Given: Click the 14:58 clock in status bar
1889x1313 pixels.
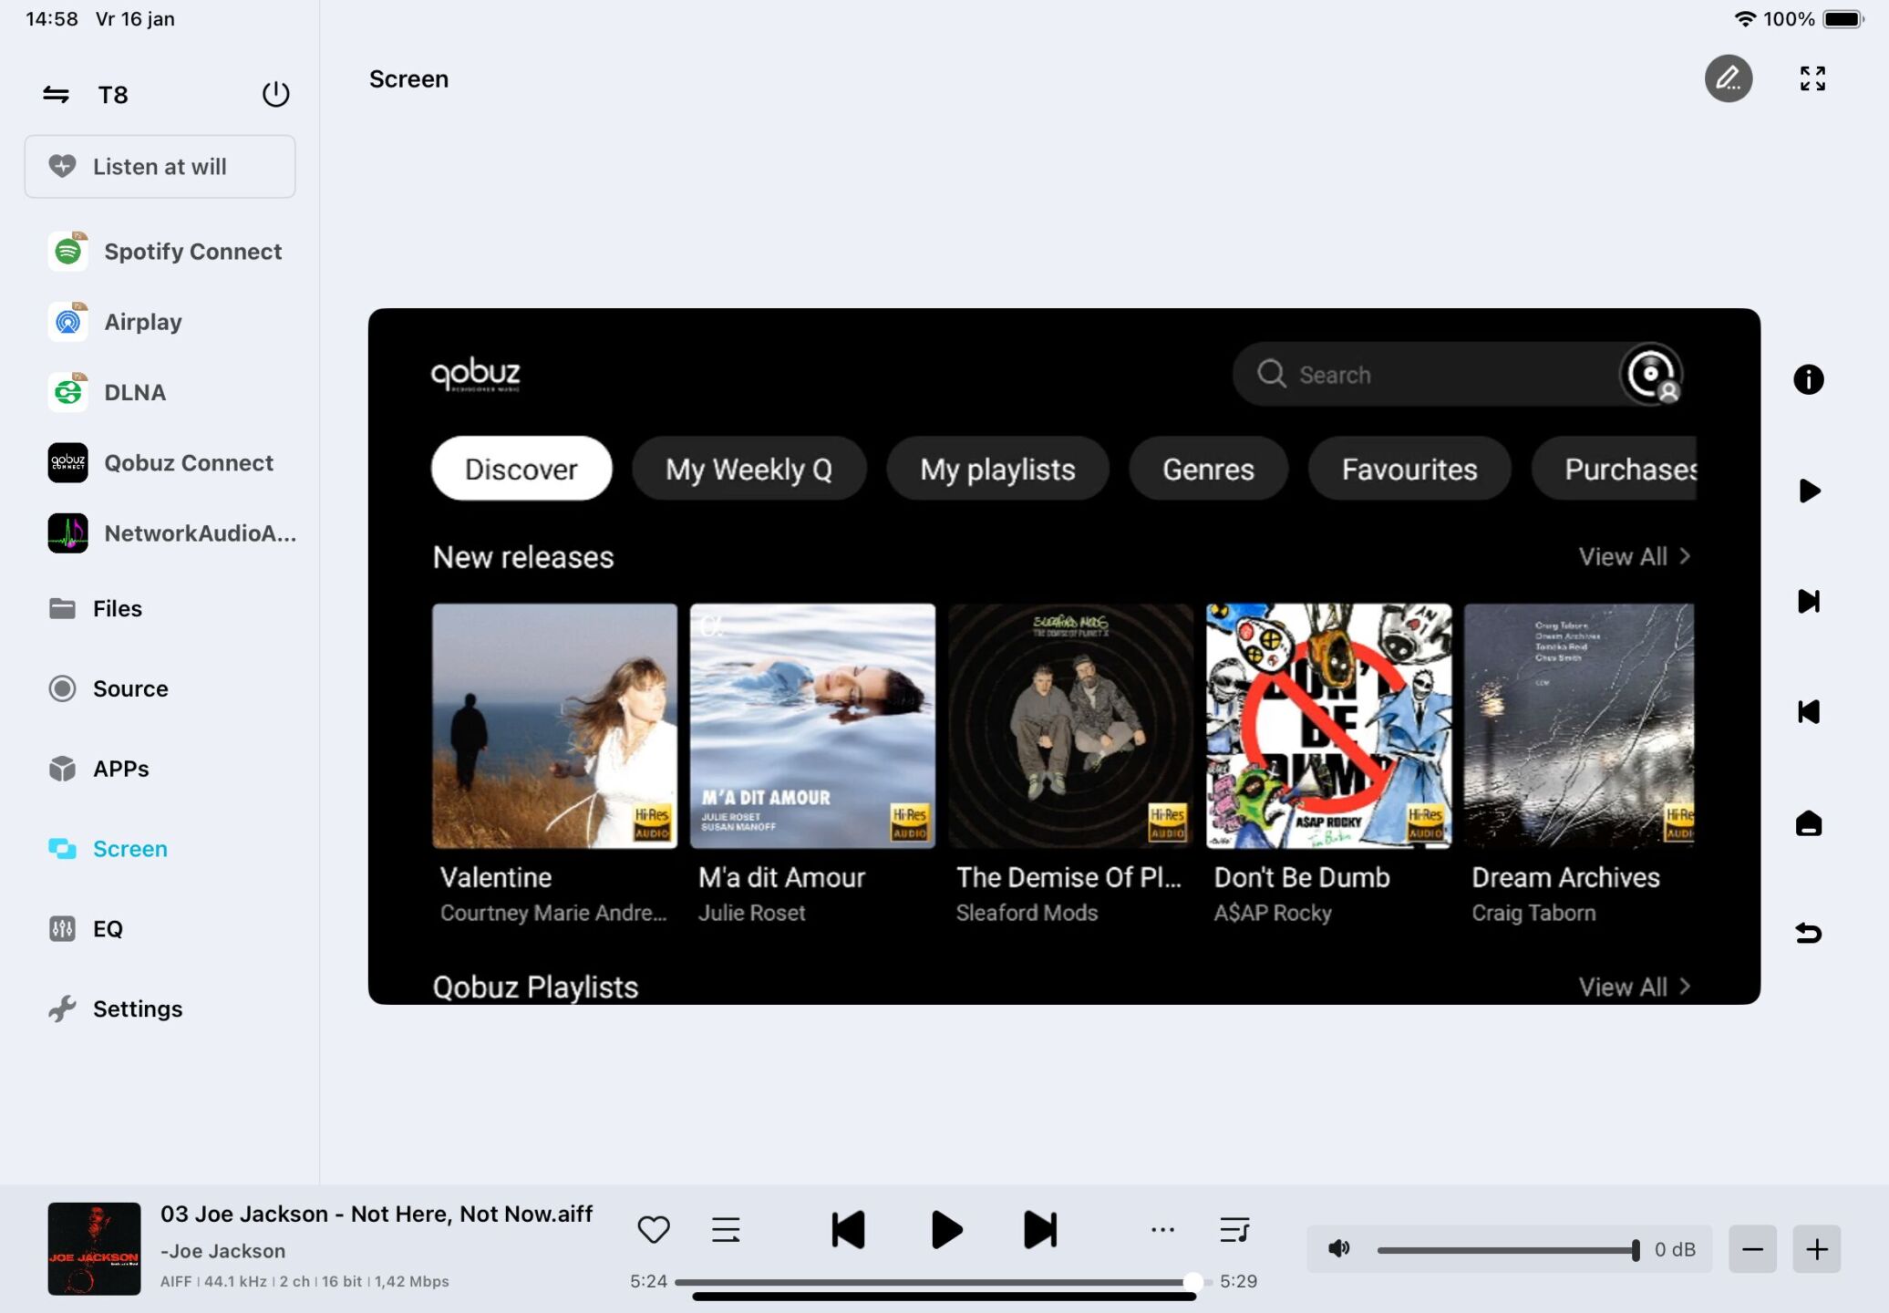Looking at the screenshot, I should coord(52,18).
